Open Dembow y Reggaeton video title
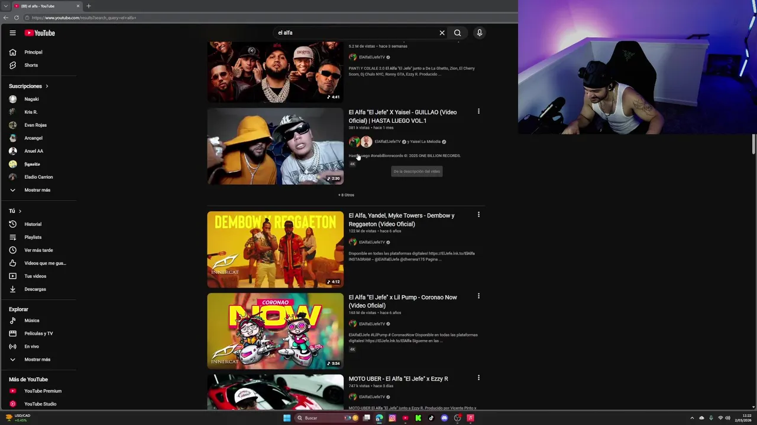The image size is (757, 425). tap(402, 220)
